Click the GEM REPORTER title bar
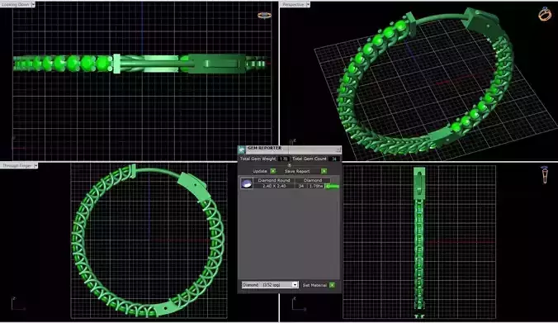The width and height of the screenshot is (558, 323). [290, 150]
